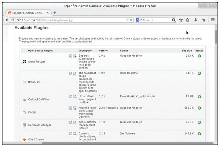Install the Avatar Resizer plugin

(199, 56)
